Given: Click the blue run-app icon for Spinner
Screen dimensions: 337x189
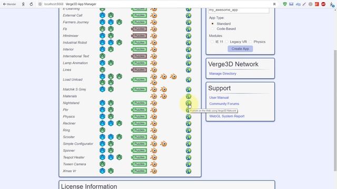Looking at the screenshot, I should tap(102, 151).
